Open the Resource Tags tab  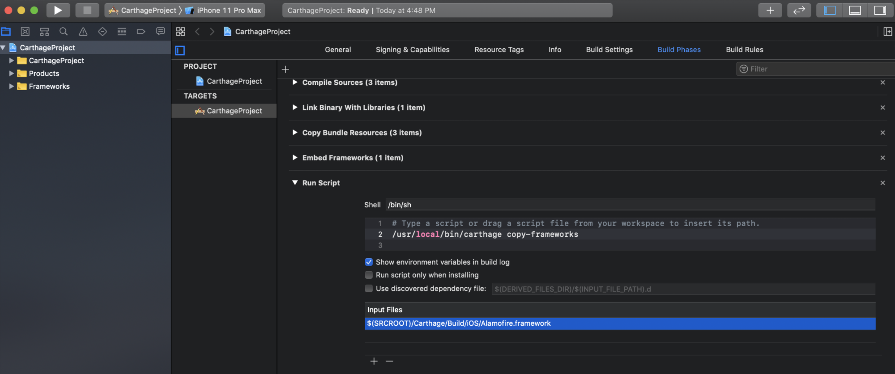pyautogui.click(x=499, y=50)
